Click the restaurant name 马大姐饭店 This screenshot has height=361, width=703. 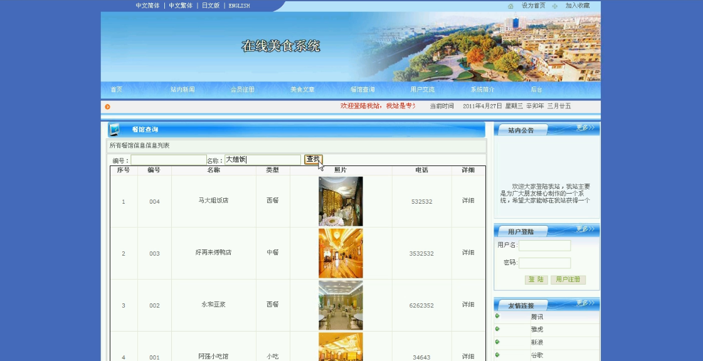click(x=213, y=201)
